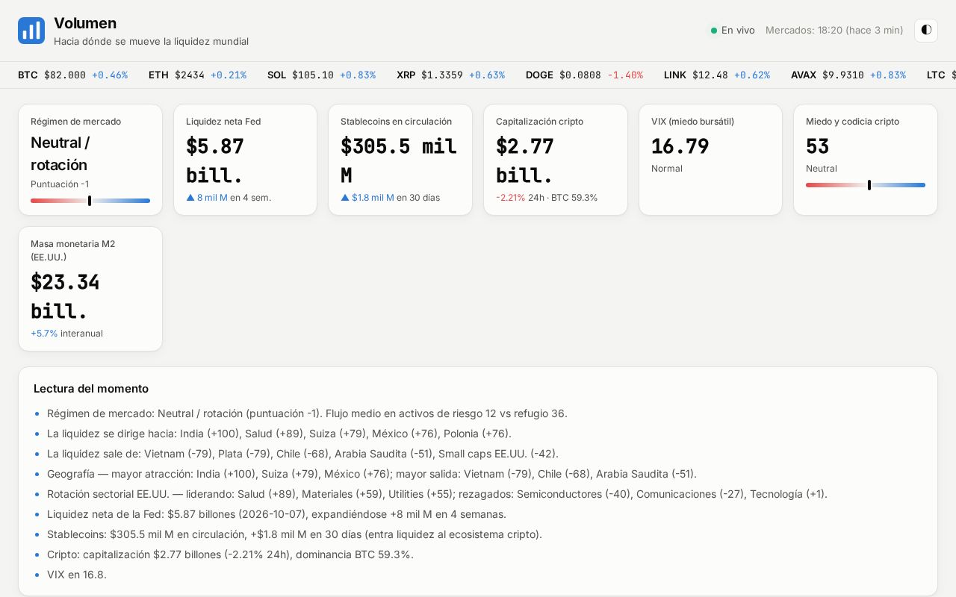Screen dimensions: 956x597
Task: Click the 'VIX en 16.8.' bullet
Action: [x=77, y=575]
